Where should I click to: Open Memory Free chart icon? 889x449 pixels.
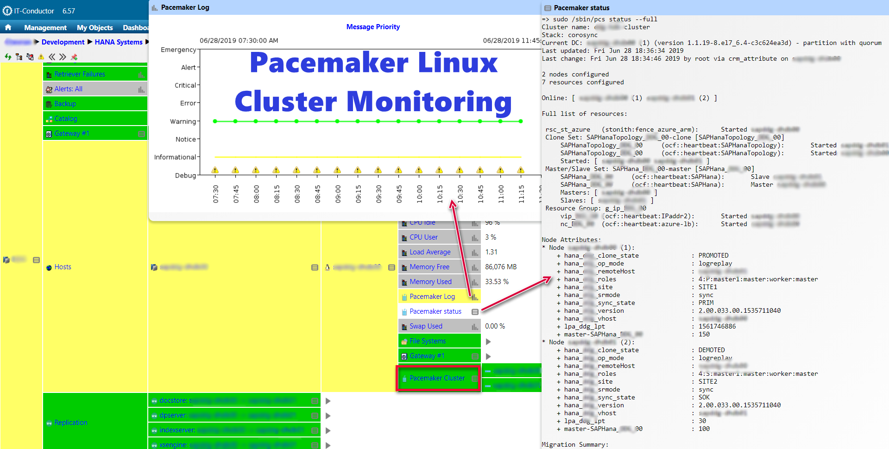click(x=475, y=267)
